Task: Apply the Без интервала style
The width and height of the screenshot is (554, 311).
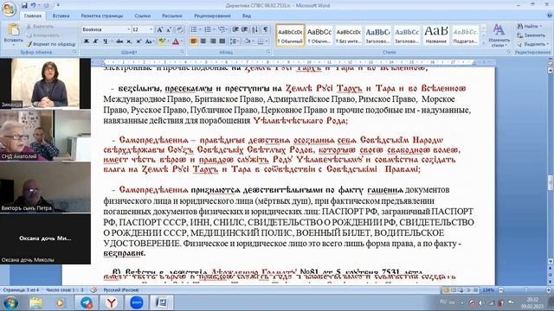Action: tap(348, 35)
